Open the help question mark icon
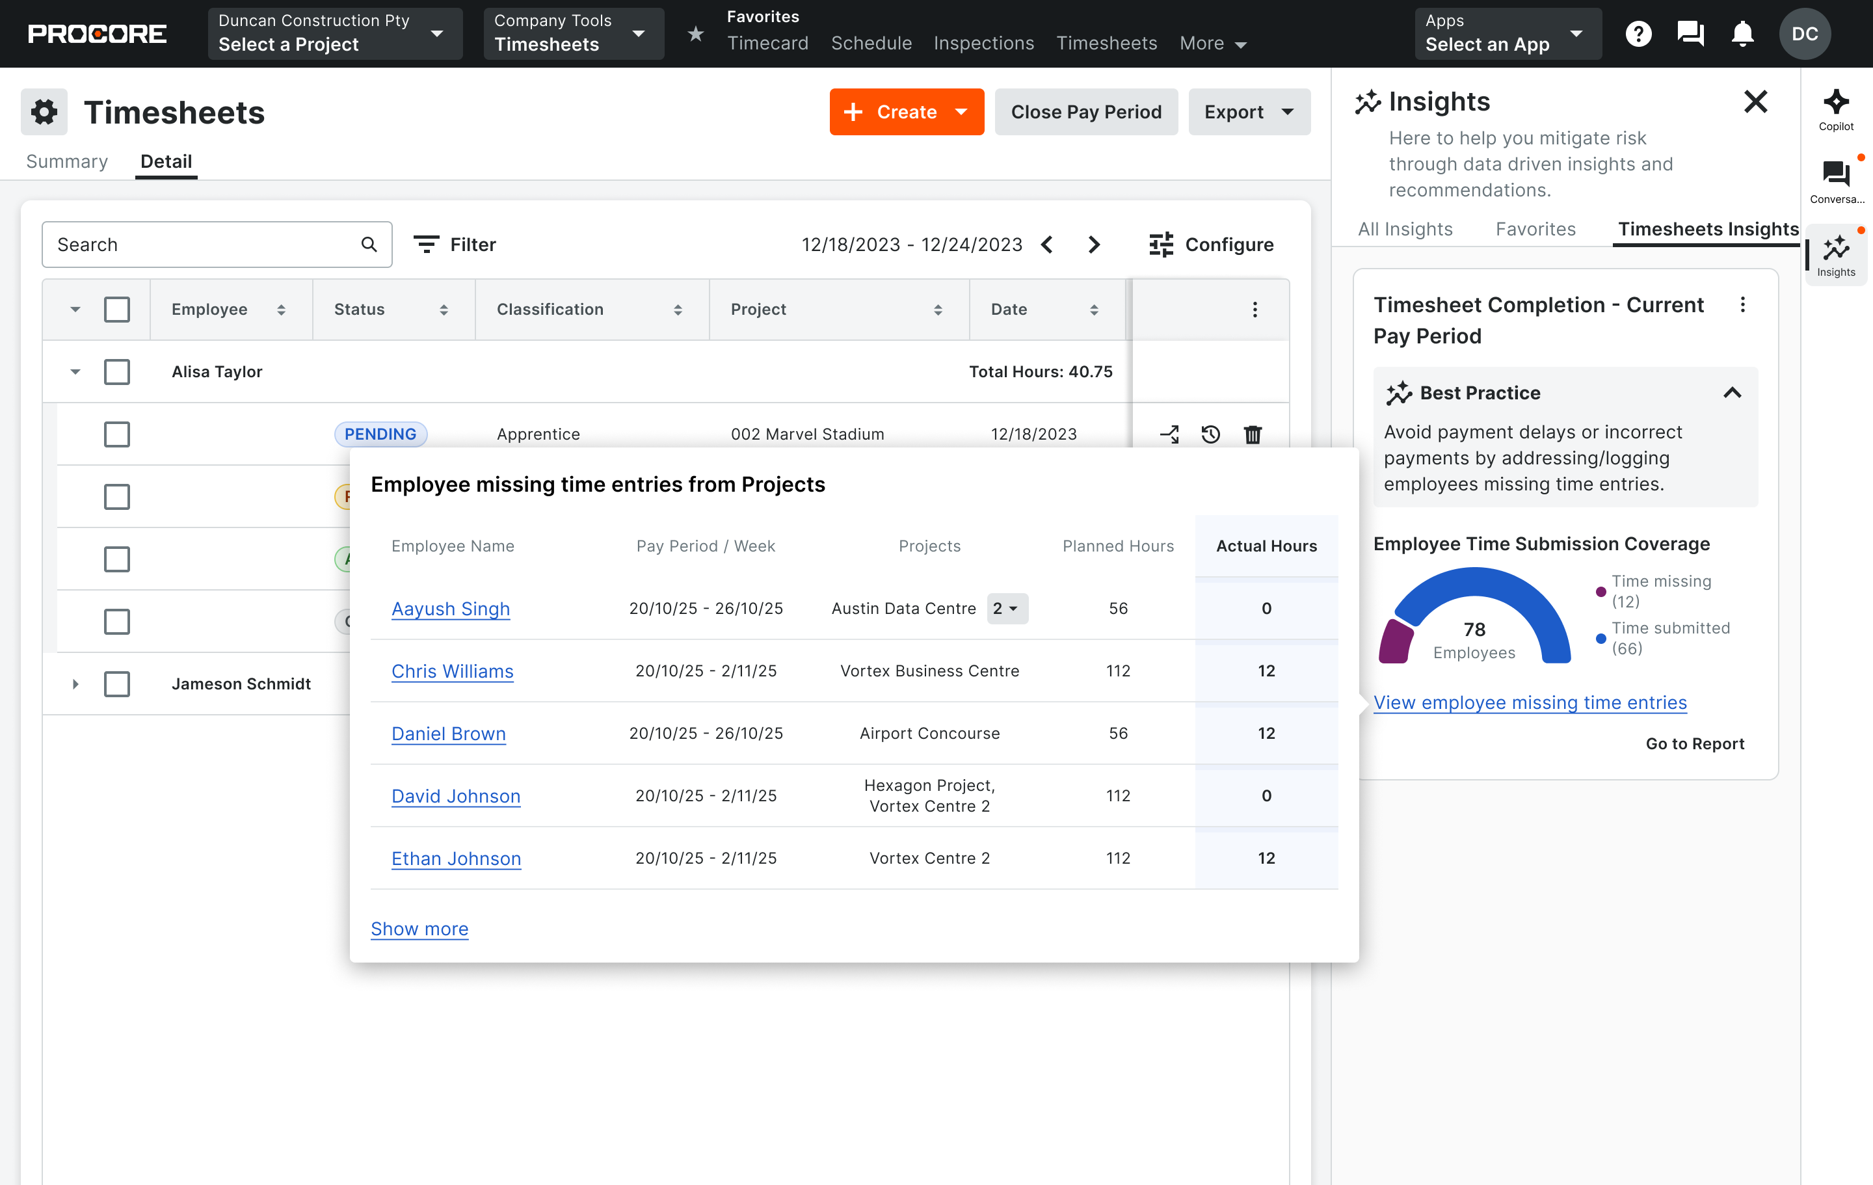This screenshot has height=1185, width=1873. click(1638, 33)
